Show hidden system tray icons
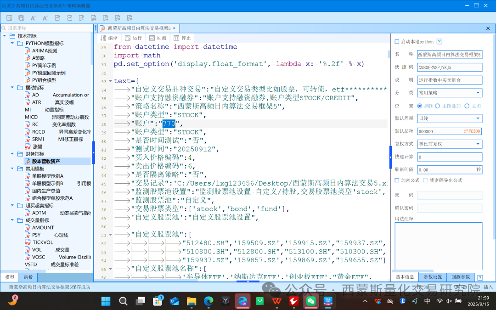 [365, 301]
